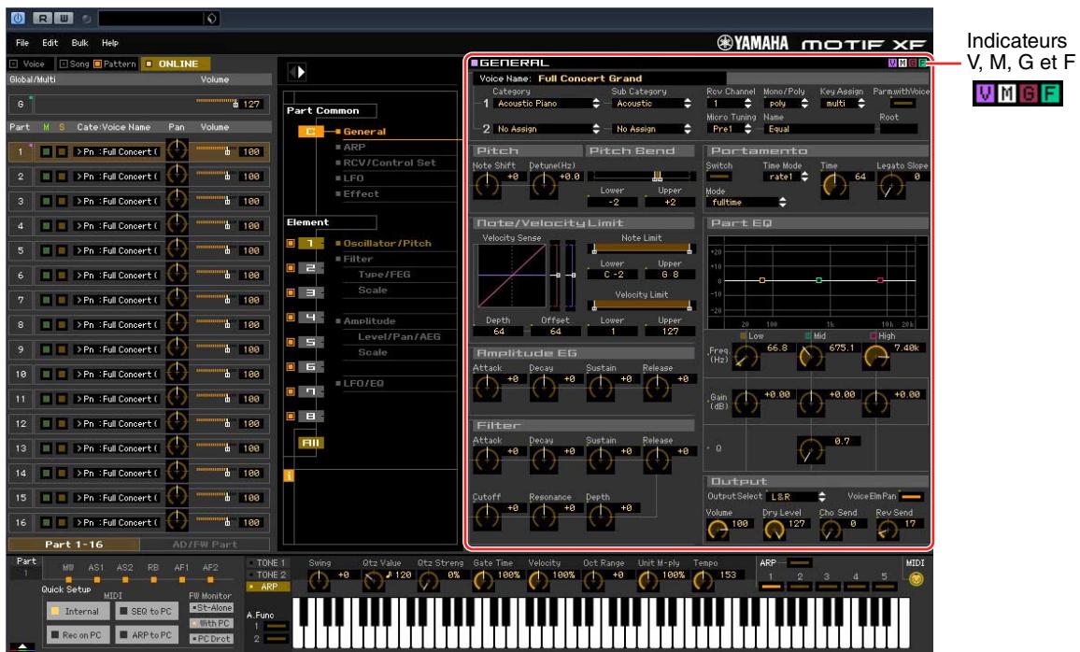
Task: Open Output Select L&R dropdown
Action: (796, 496)
